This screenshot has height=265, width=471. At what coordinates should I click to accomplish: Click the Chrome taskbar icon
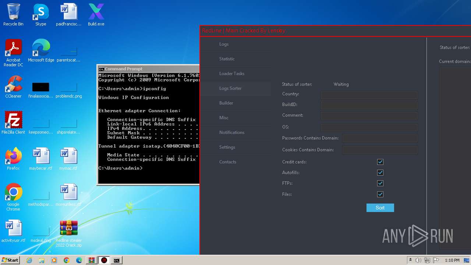pos(67,260)
